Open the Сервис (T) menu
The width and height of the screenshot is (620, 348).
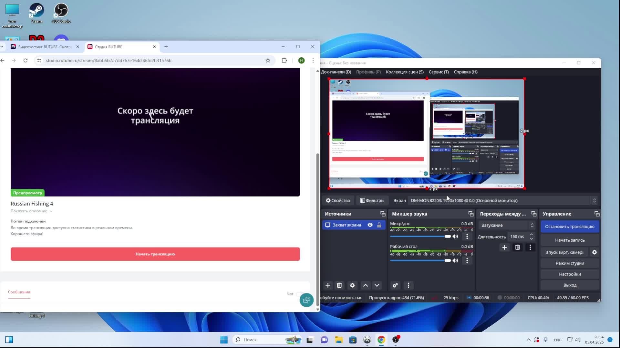[x=439, y=72]
